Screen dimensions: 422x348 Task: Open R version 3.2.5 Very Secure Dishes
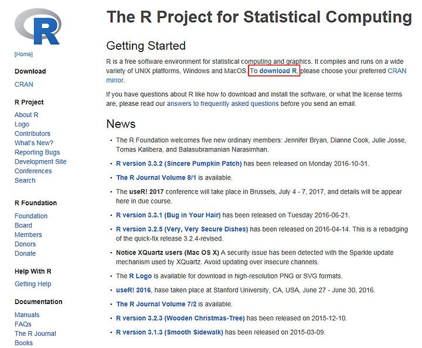tap(182, 229)
